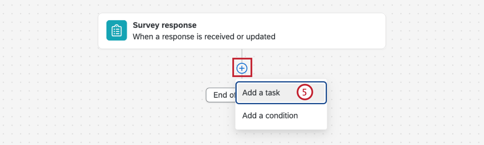Click connector line below the trigger card
Viewport: 484px width, 145px height.
(x=242, y=54)
